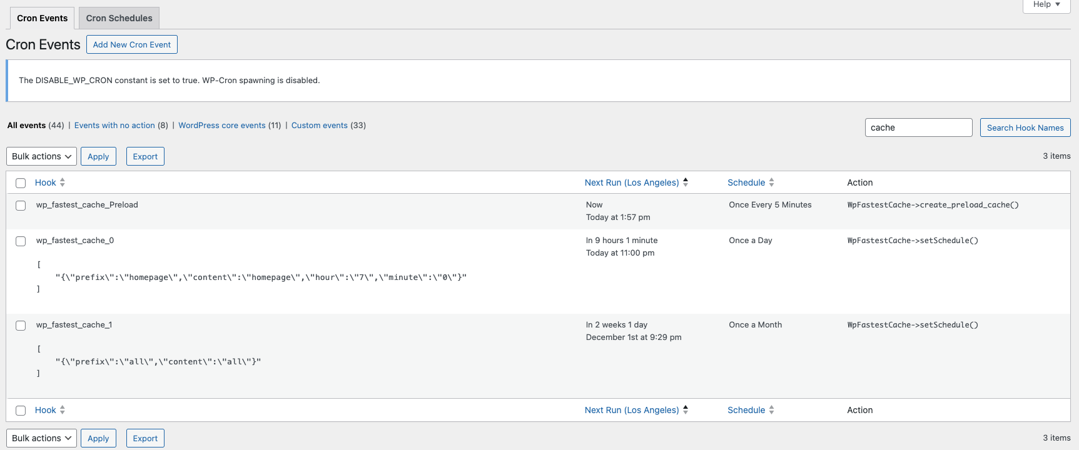Viewport: 1079px width, 450px height.
Task: Click the 'In 2 weeks 1 day' text
Action: pyautogui.click(x=617, y=324)
